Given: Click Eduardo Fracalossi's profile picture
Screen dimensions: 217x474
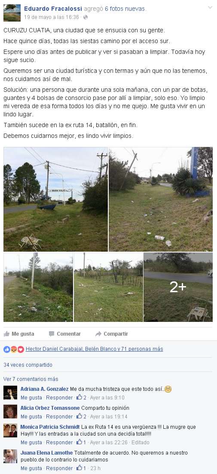Looking at the screenshot, I should (x=12, y=12).
